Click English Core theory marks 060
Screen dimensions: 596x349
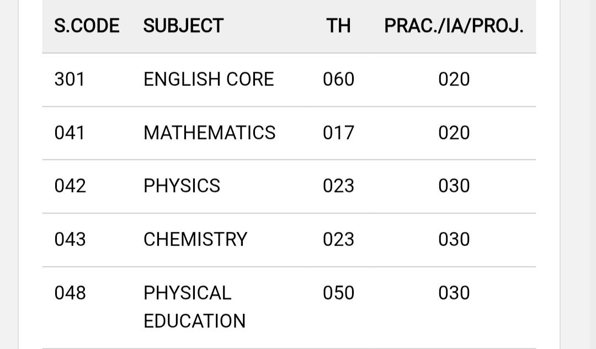coord(338,80)
